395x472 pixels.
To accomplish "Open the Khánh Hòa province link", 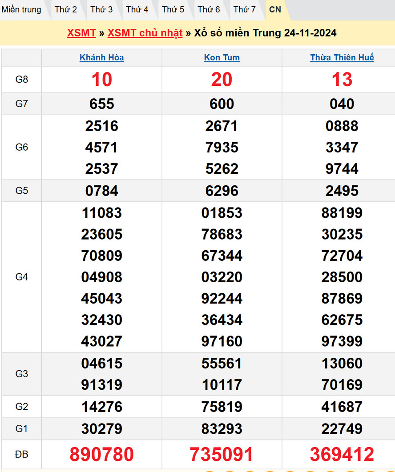I will click(102, 57).
